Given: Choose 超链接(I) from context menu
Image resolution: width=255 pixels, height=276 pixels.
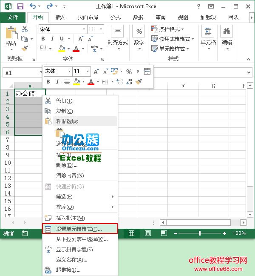Looking at the screenshot, I should pyautogui.click(x=80, y=270).
